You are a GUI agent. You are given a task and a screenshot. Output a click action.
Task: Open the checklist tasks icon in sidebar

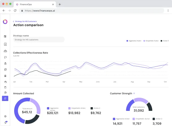pyautogui.click(x=5, y=44)
